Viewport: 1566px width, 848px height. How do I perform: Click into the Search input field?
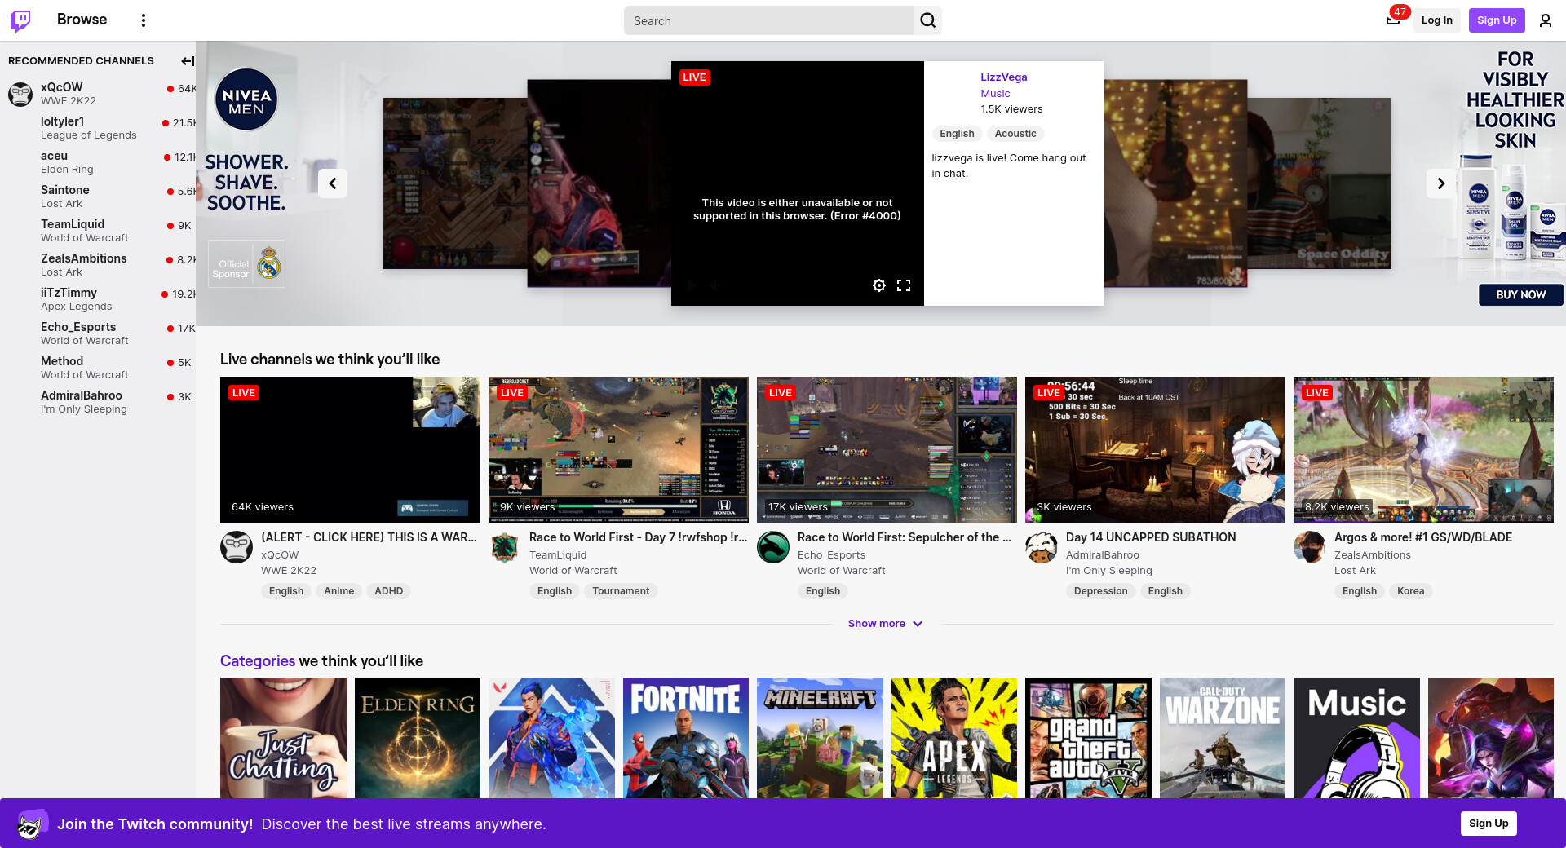click(768, 20)
